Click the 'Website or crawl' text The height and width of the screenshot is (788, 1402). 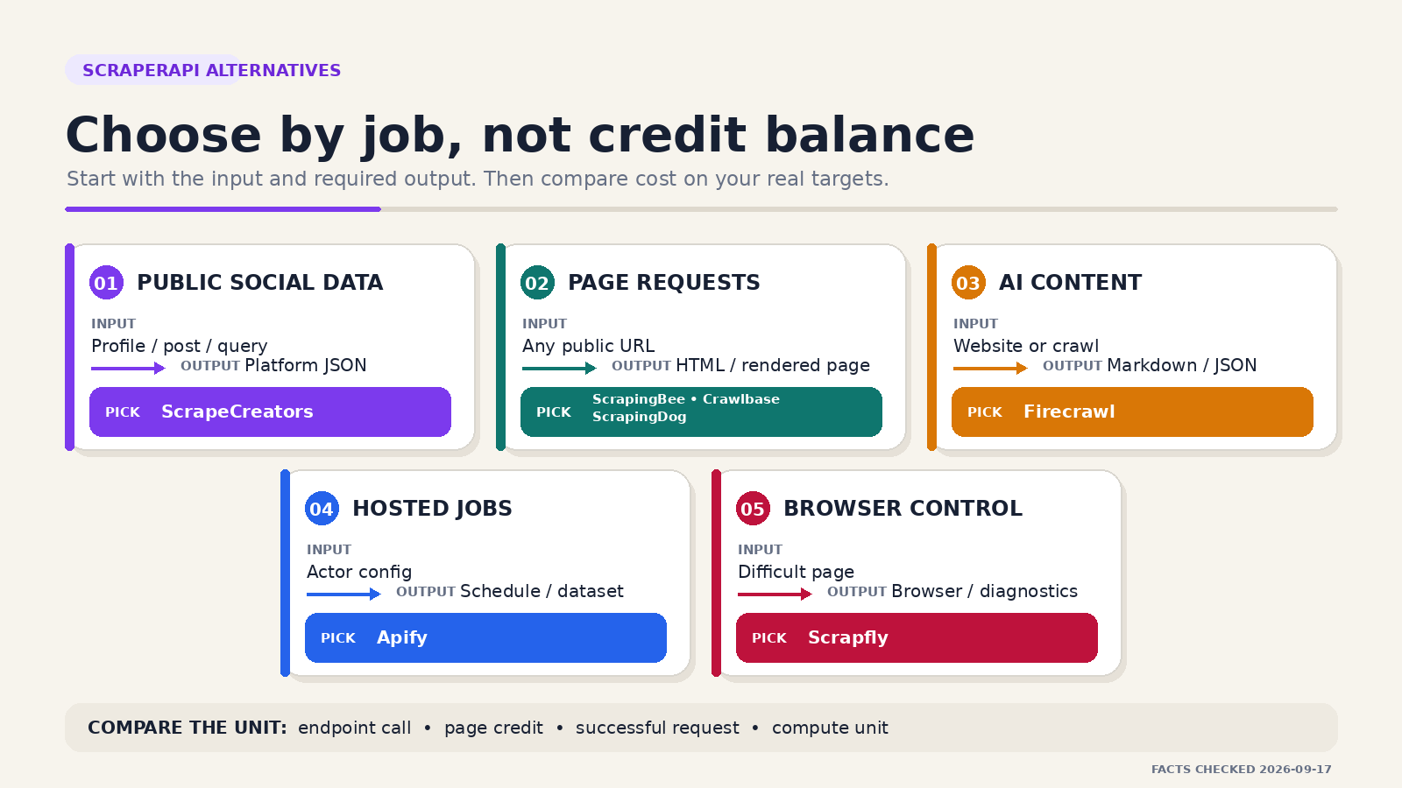coord(1026,346)
